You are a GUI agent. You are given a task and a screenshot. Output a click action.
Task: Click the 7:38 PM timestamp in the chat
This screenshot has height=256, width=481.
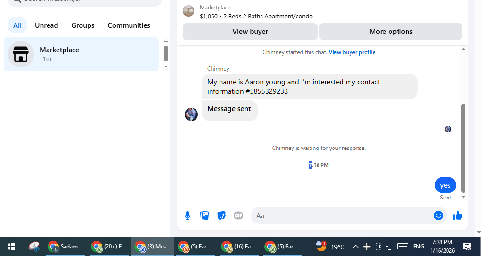319,165
